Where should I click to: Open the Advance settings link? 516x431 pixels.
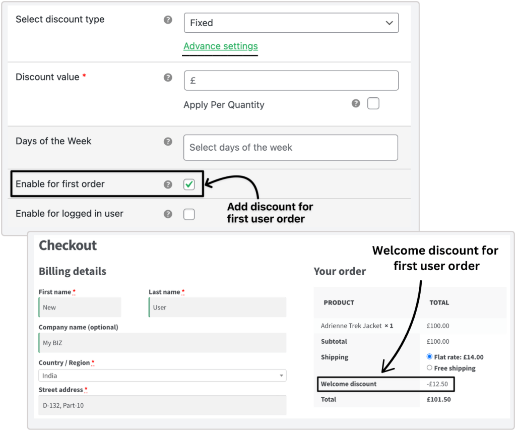221,46
